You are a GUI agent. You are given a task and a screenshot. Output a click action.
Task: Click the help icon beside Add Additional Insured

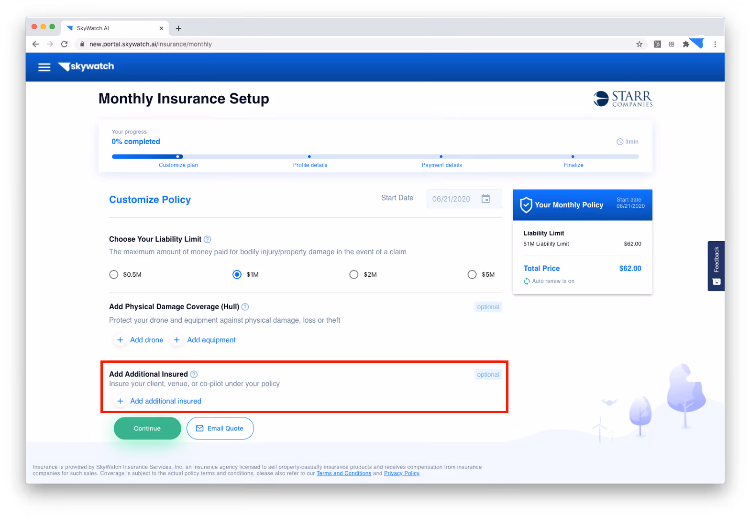tap(194, 374)
